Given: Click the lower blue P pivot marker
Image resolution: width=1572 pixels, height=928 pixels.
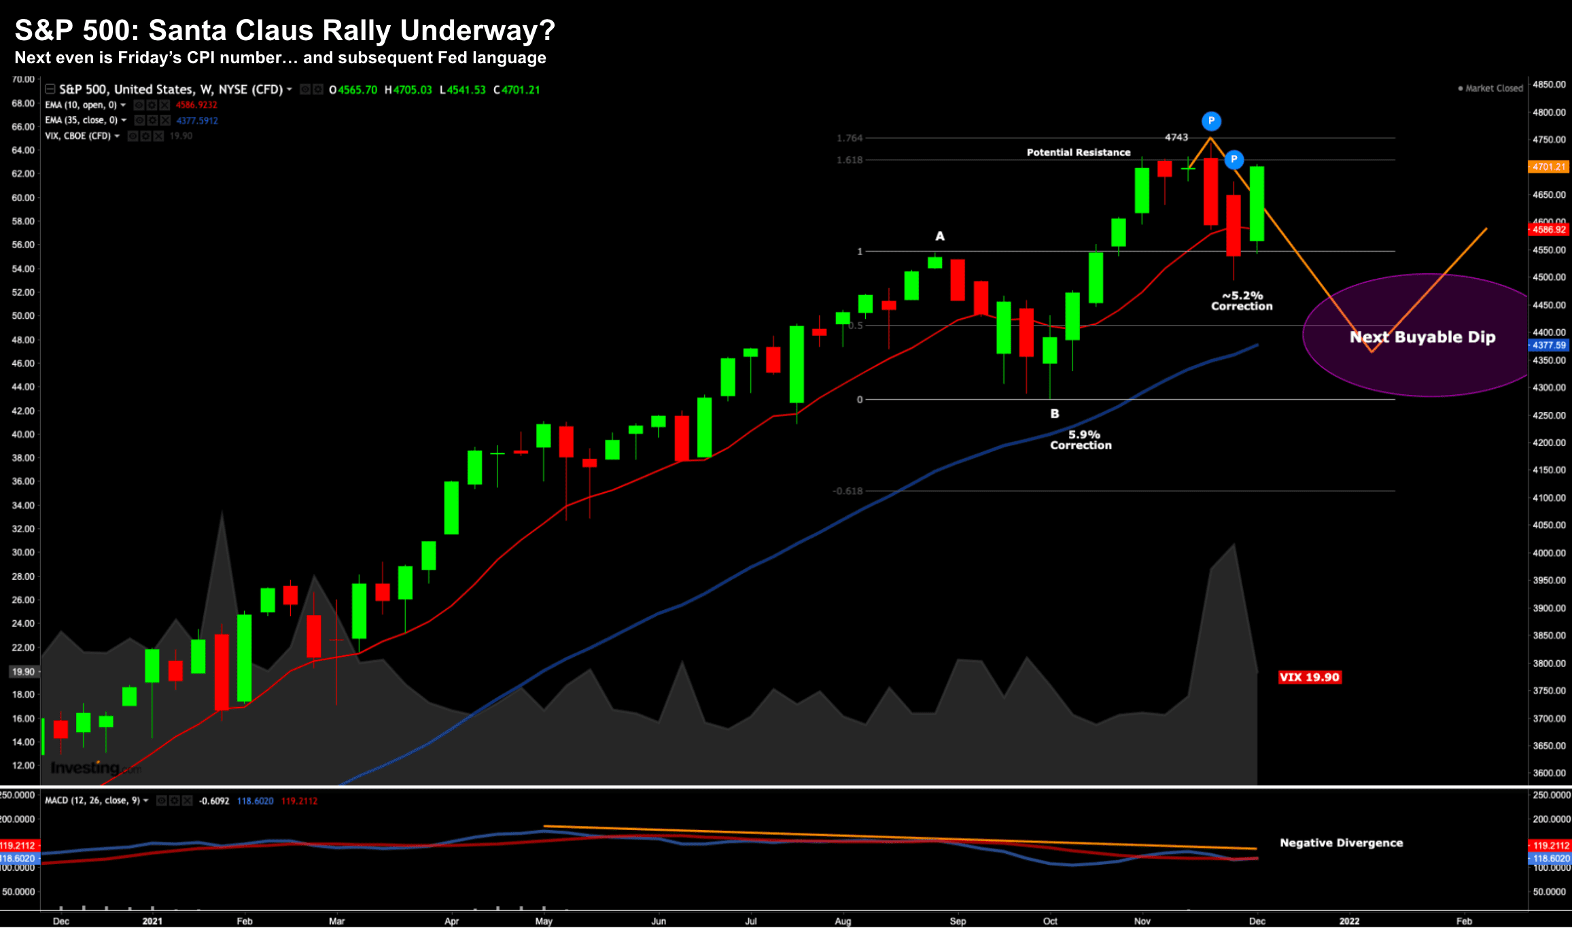Looking at the screenshot, I should (x=1234, y=160).
